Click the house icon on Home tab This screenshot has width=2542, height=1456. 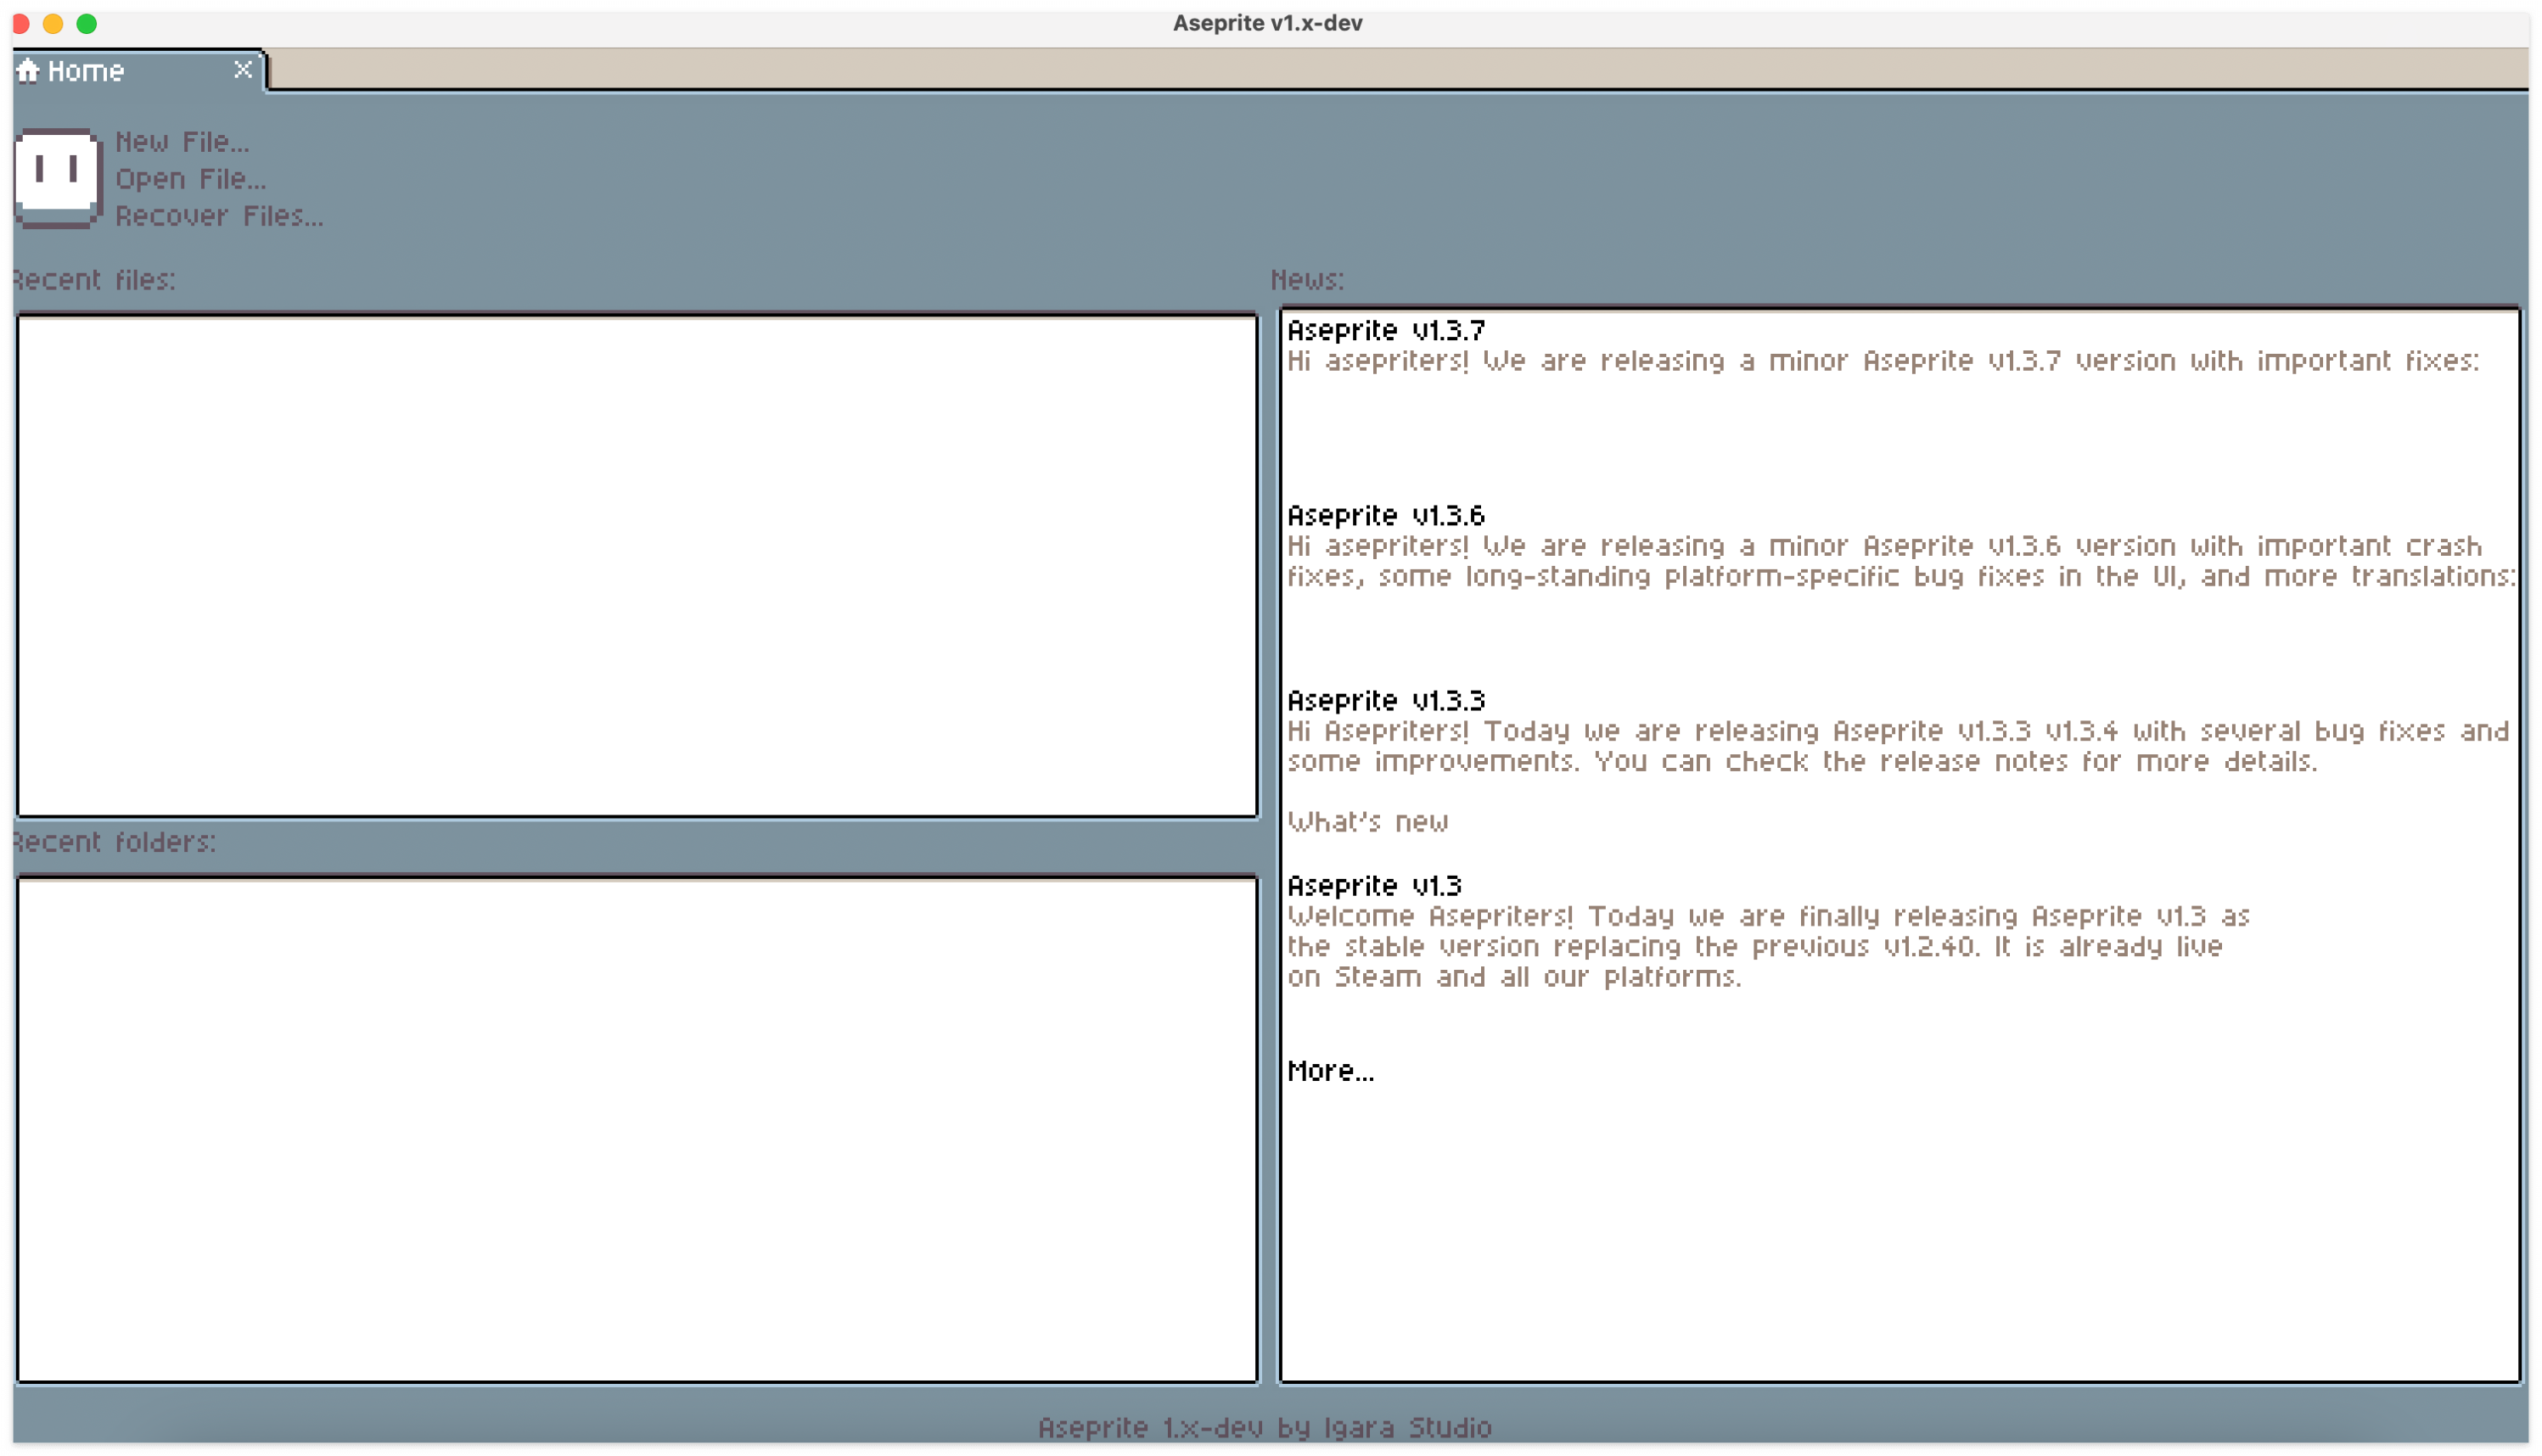tap(28, 71)
